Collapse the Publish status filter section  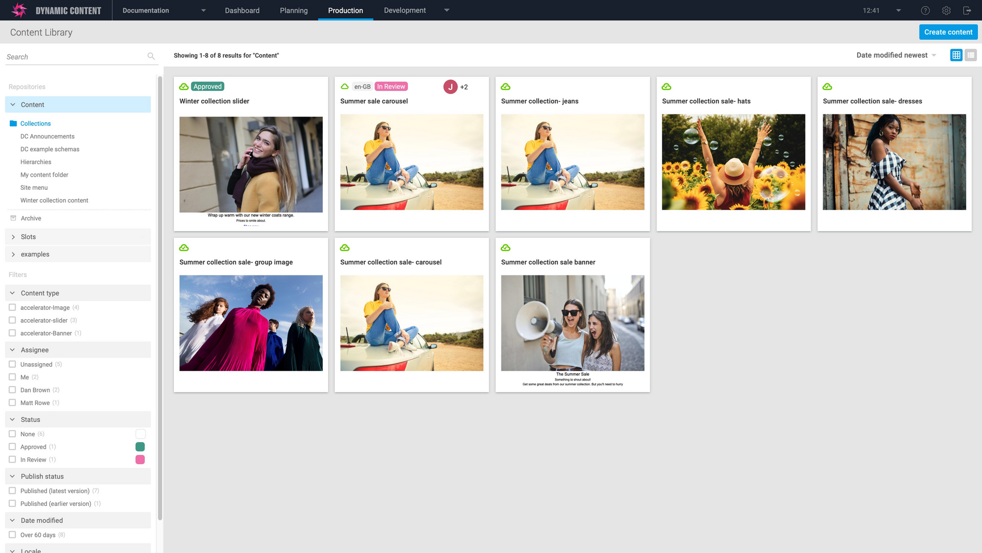point(13,476)
